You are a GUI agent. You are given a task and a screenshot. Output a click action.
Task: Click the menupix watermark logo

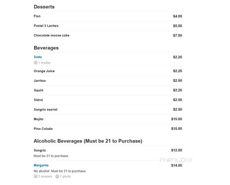click(176, 160)
